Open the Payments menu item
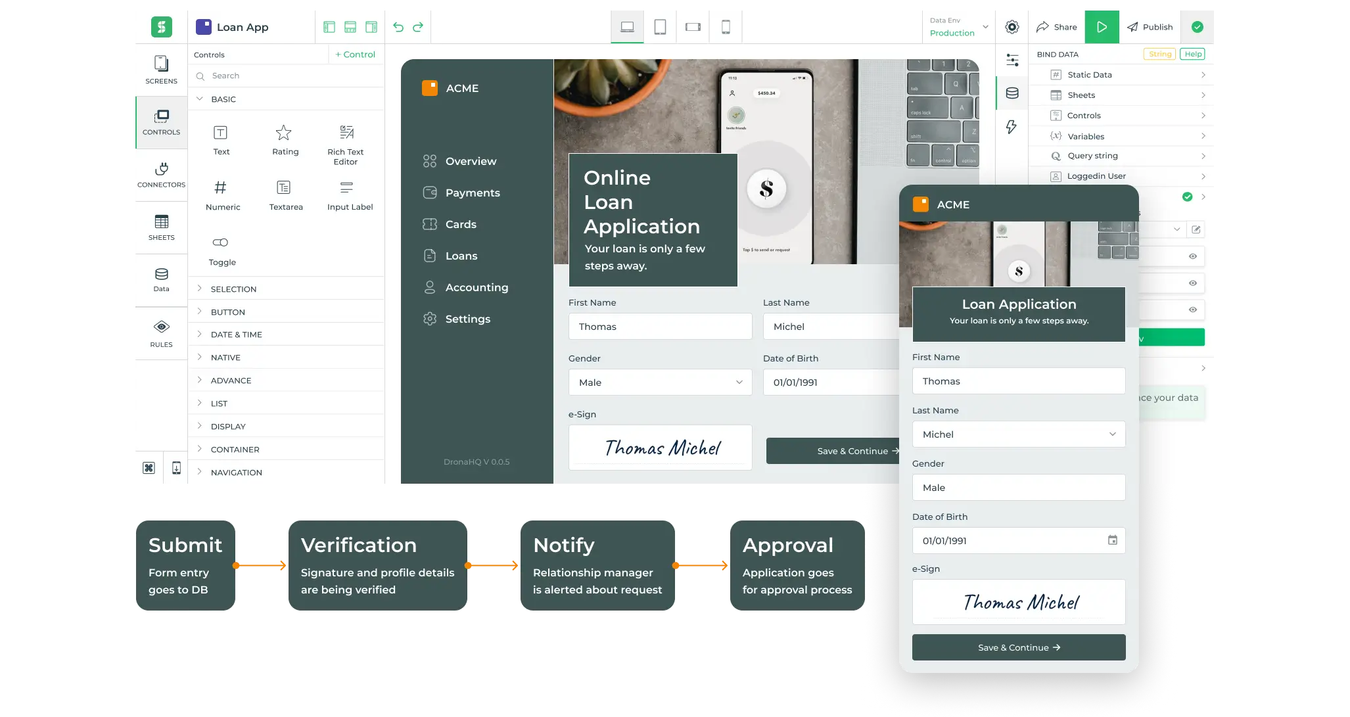Image resolution: width=1350 pixels, height=717 pixels. [x=472, y=193]
